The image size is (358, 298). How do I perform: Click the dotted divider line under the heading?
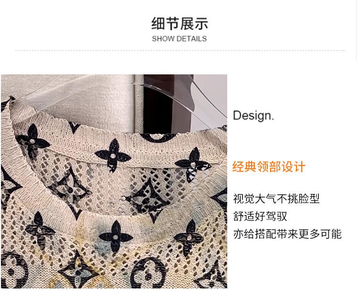180,51
